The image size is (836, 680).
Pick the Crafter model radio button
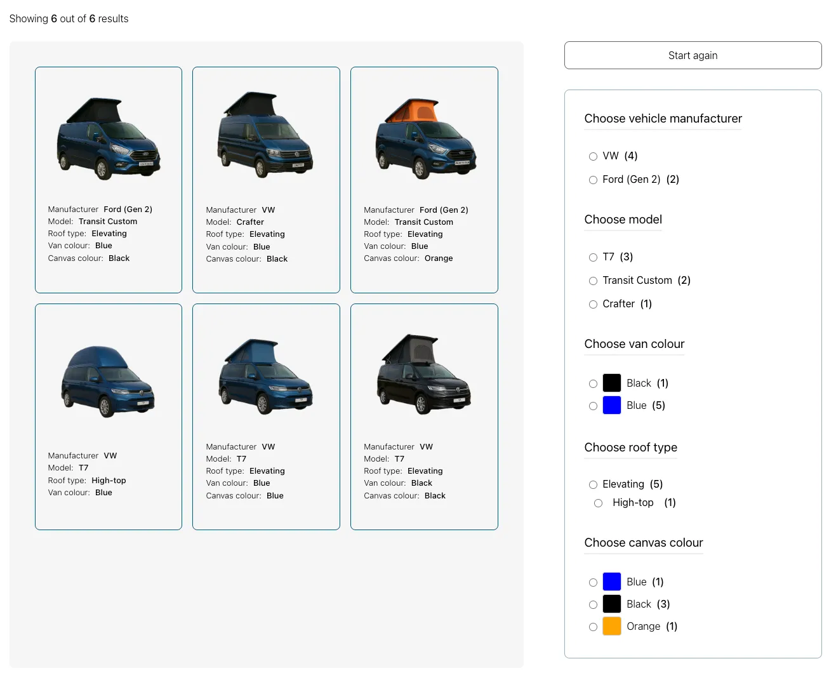click(x=593, y=304)
